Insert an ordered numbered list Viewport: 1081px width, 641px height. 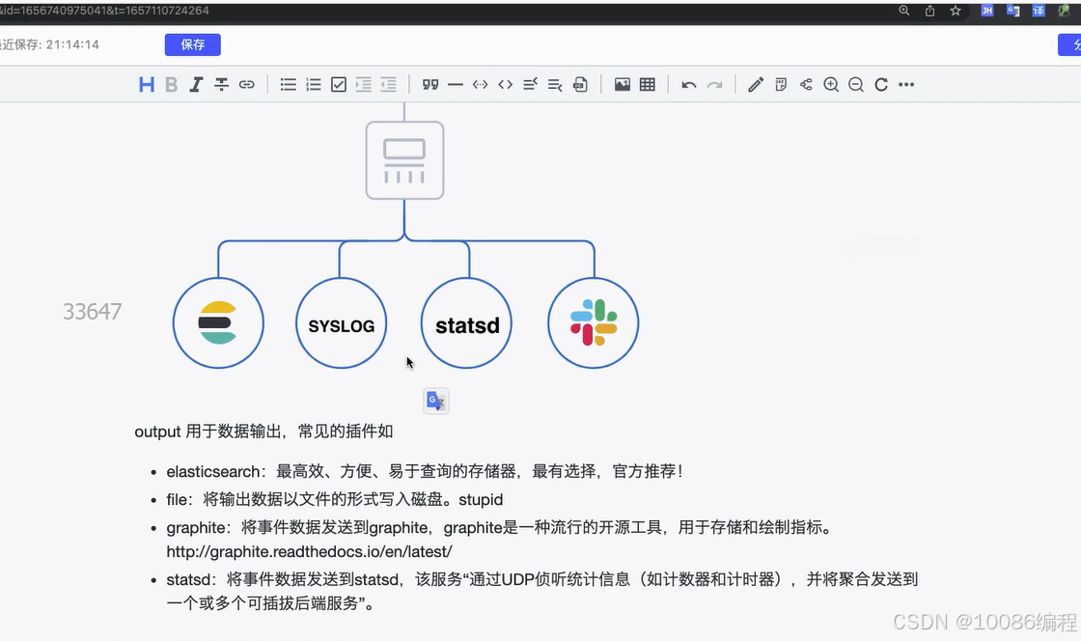tap(314, 85)
